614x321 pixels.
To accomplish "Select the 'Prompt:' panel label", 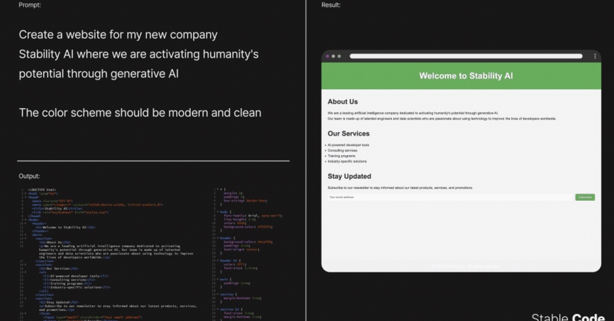I will coord(29,5).
